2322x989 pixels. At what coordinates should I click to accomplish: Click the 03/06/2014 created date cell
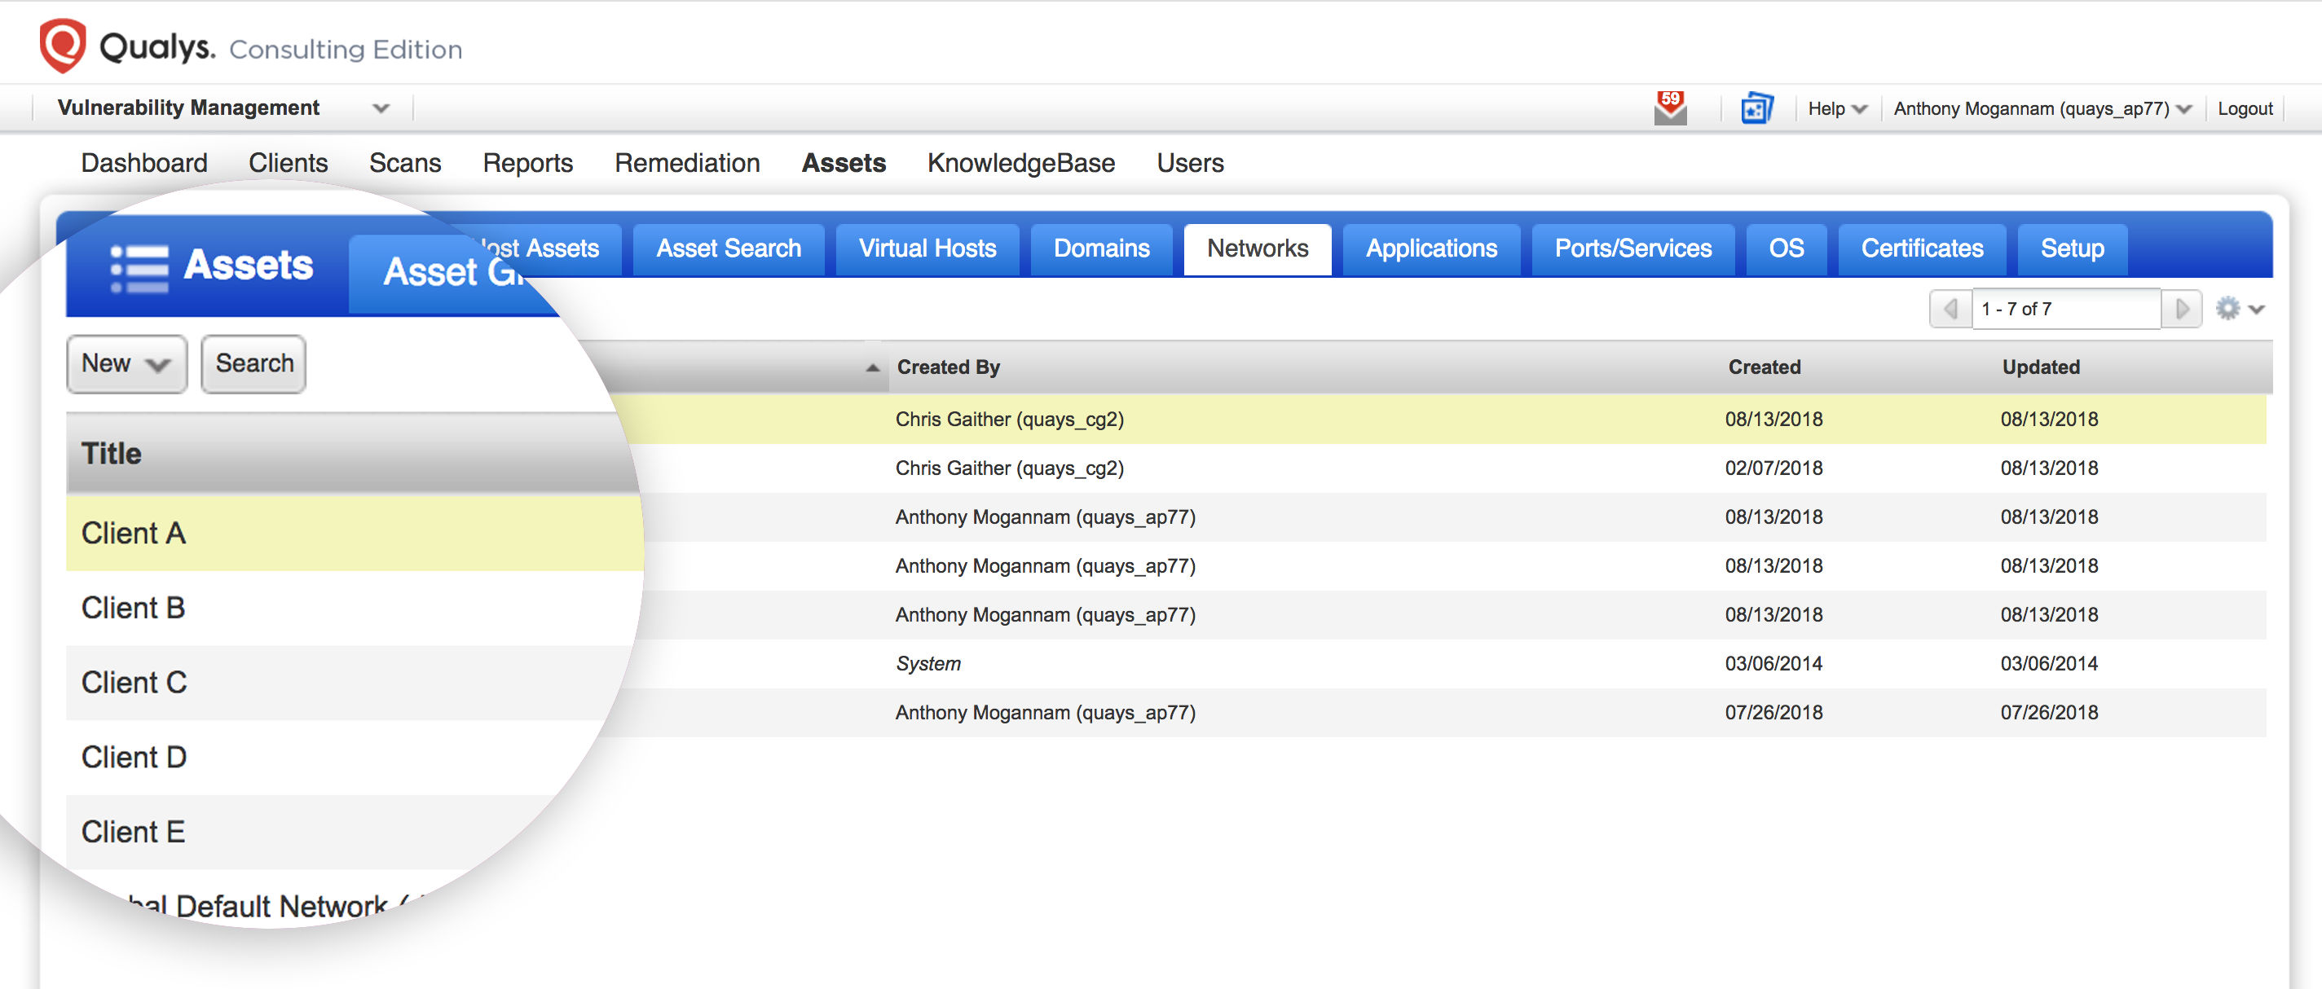click(1773, 664)
